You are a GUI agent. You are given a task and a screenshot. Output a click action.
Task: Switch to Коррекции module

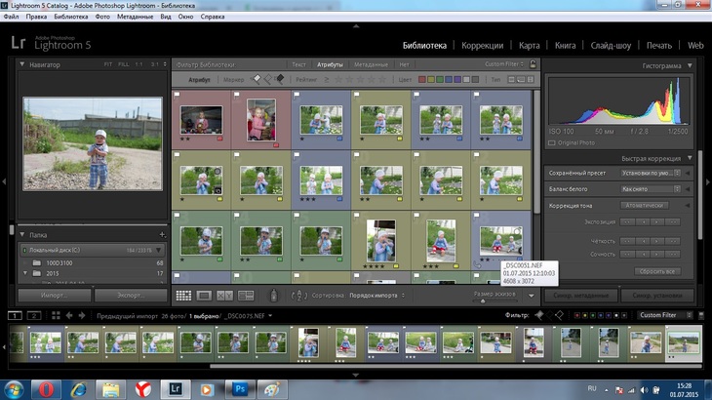(x=482, y=46)
